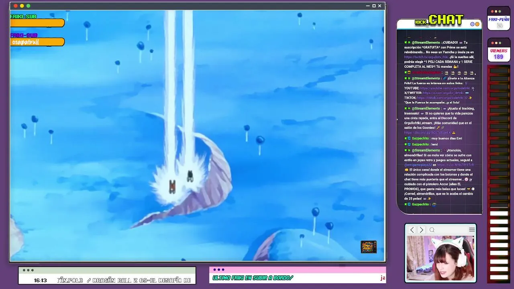Click the Kick badge beside Gazpachito 'lemi'
514x289 pixels.
pos(406,144)
